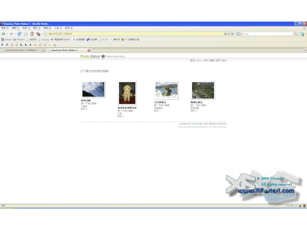
Task: Open the 檔案 (File) menu
Action: click(x=5, y=28)
